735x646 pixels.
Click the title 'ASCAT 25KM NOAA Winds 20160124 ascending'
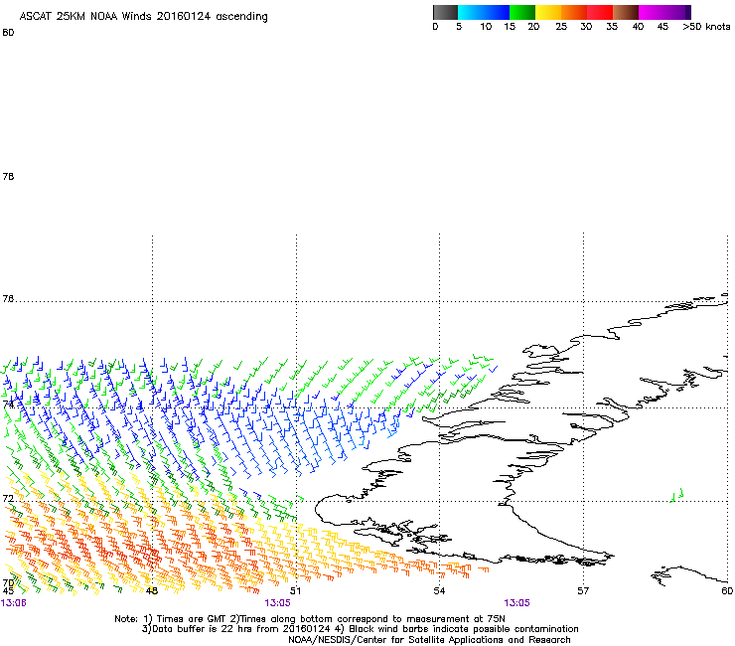coord(143,16)
